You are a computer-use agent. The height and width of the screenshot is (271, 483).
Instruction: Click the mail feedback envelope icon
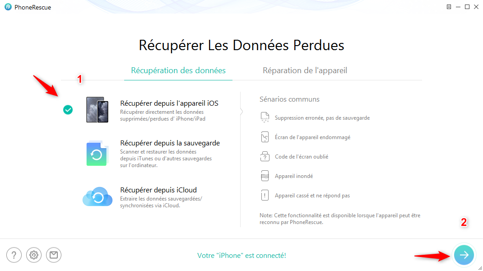point(54,255)
